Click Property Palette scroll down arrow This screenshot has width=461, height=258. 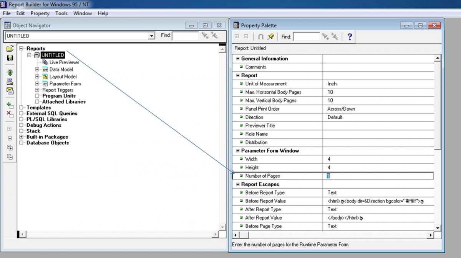[x=438, y=228]
